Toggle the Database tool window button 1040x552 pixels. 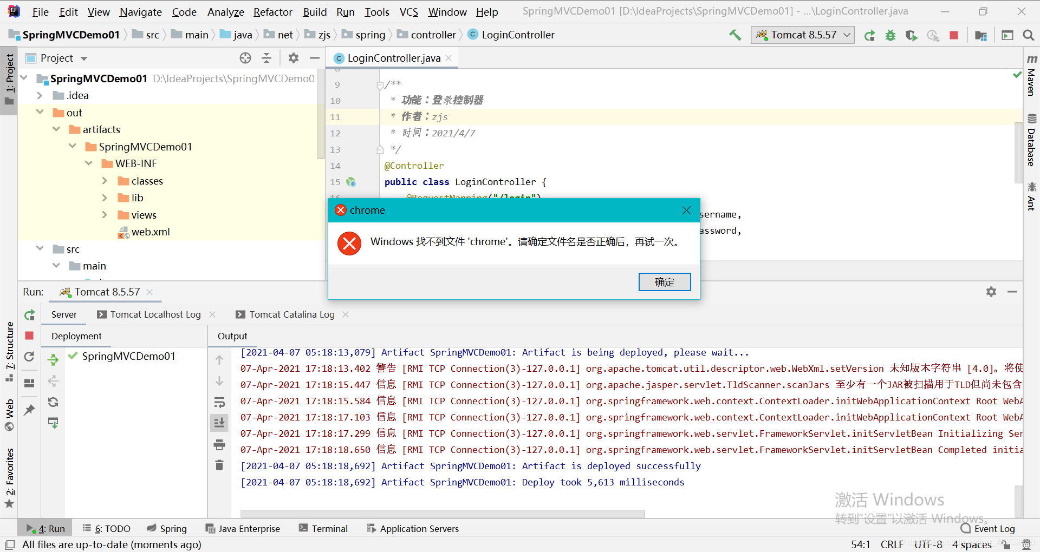(1032, 140)
